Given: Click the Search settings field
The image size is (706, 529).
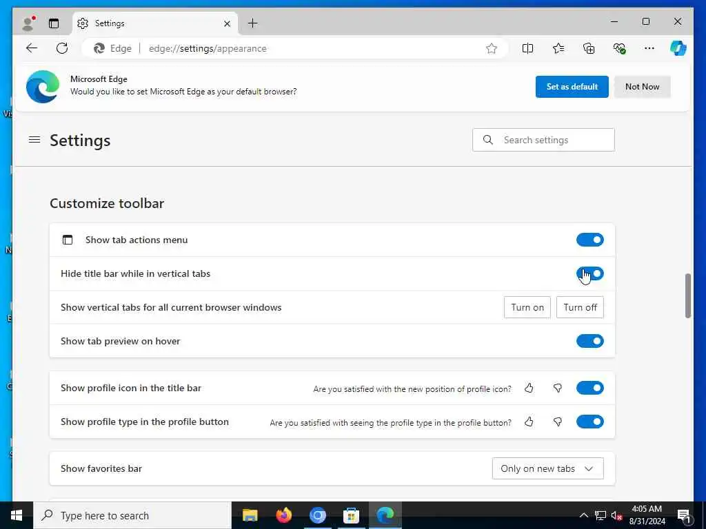Looking at the screenshot, I should click(543, 140).
